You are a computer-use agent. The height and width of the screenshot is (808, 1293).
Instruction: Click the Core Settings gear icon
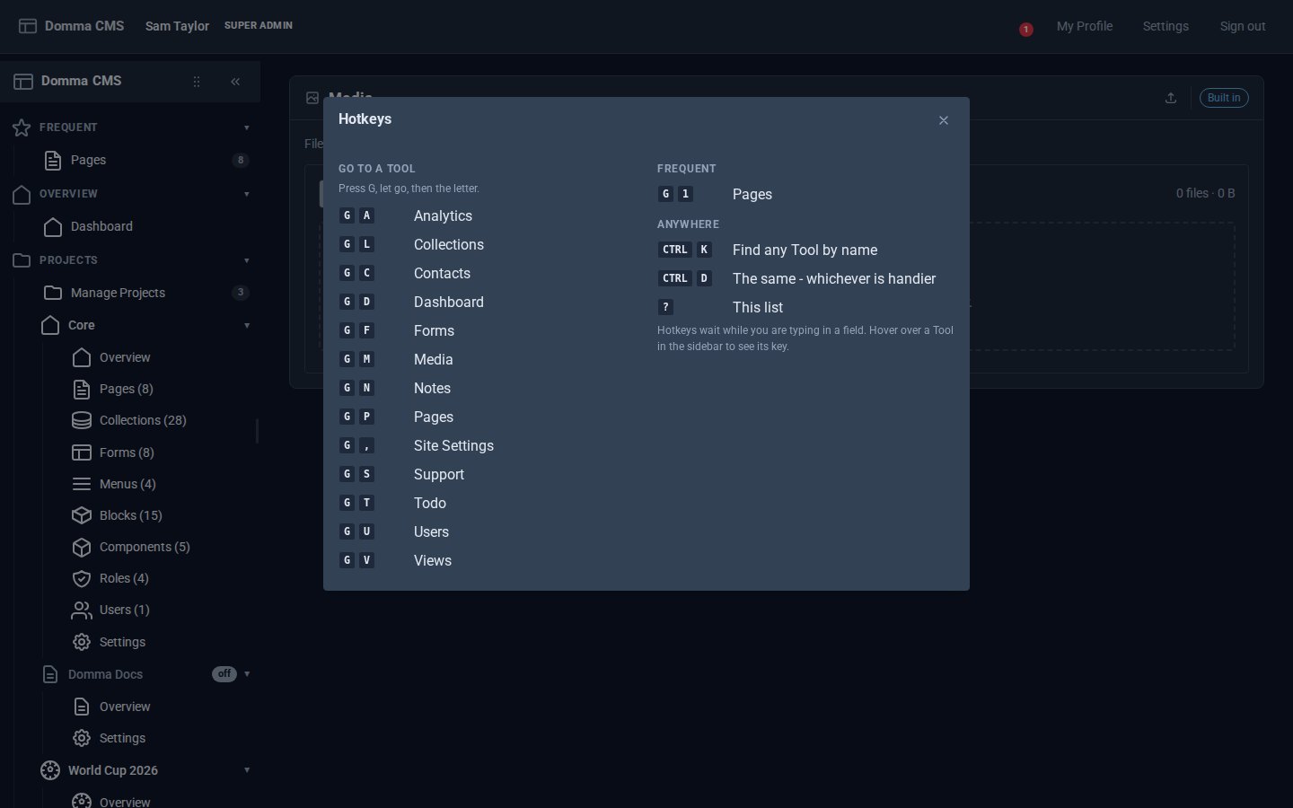click(x=82, y=642)
